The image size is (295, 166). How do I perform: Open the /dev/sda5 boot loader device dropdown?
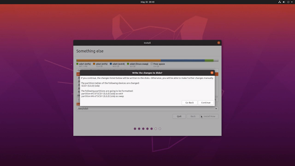(147, 109)
